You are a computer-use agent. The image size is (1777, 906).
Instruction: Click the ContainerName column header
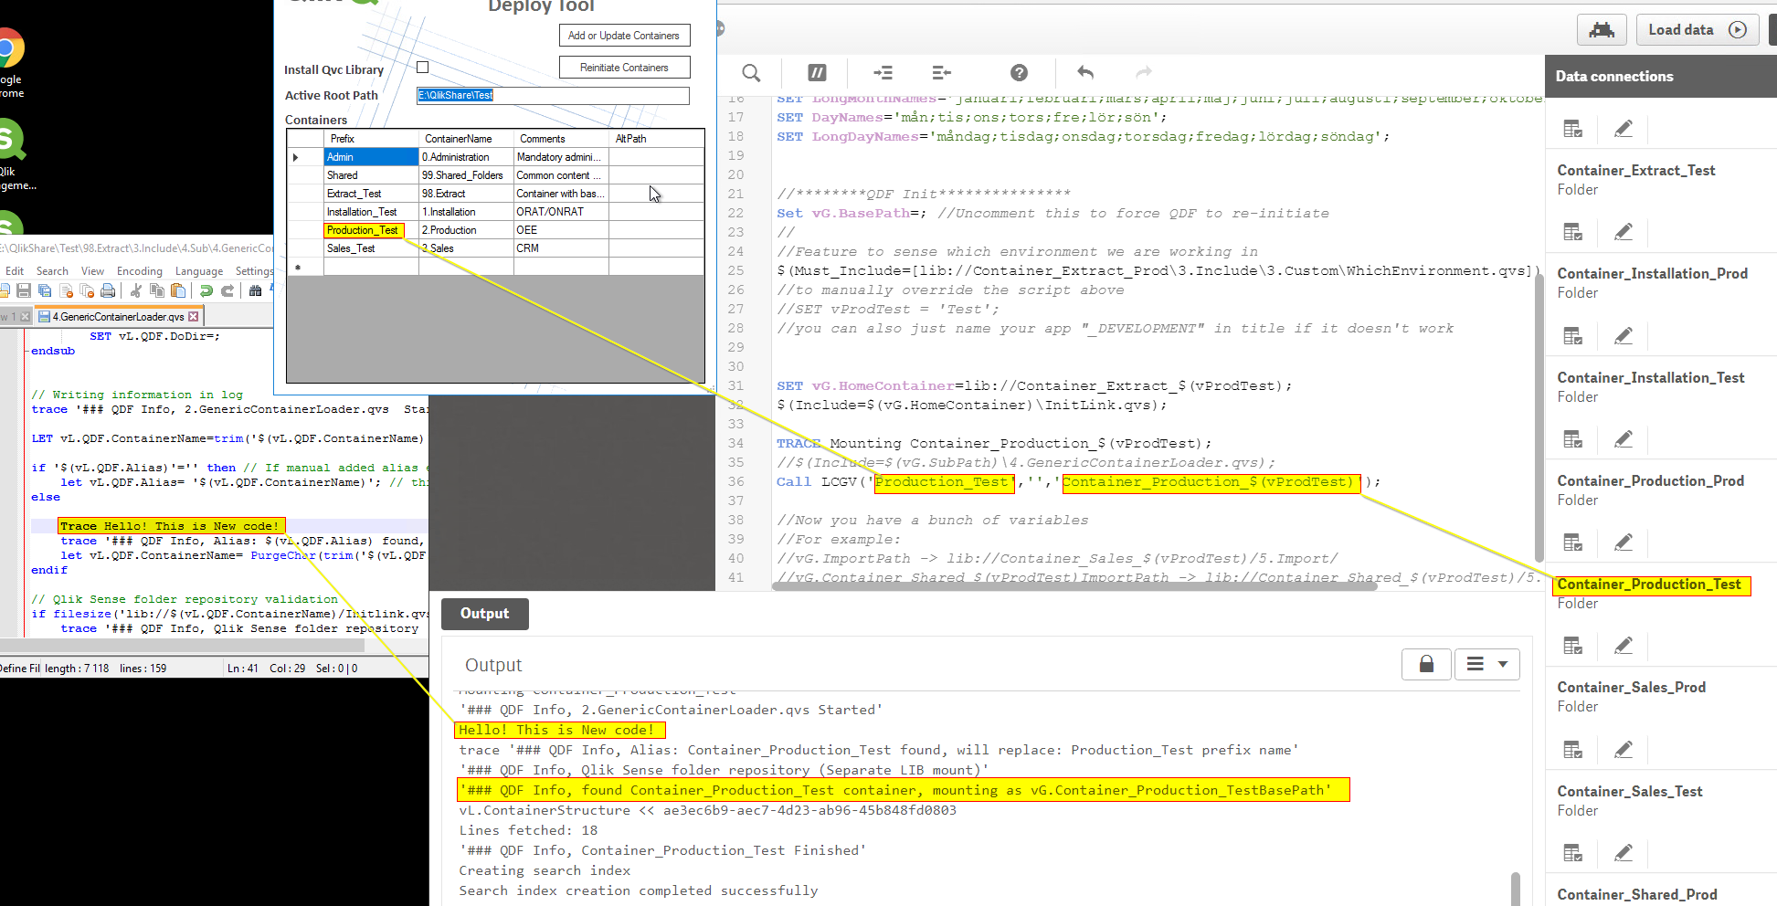466,139
